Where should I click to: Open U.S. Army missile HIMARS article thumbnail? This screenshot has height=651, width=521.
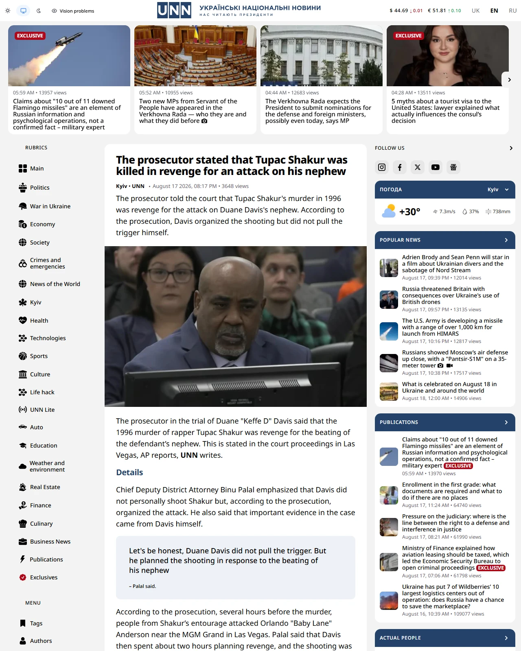(389, 331)
